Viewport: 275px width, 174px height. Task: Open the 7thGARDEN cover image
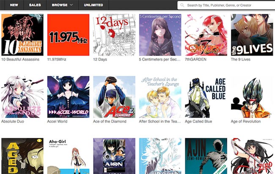click(x=206, y=35)
